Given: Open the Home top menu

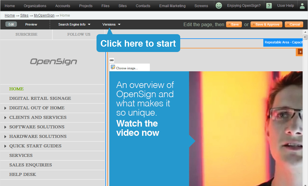Looking at the screenshot, I should (10, 6).
